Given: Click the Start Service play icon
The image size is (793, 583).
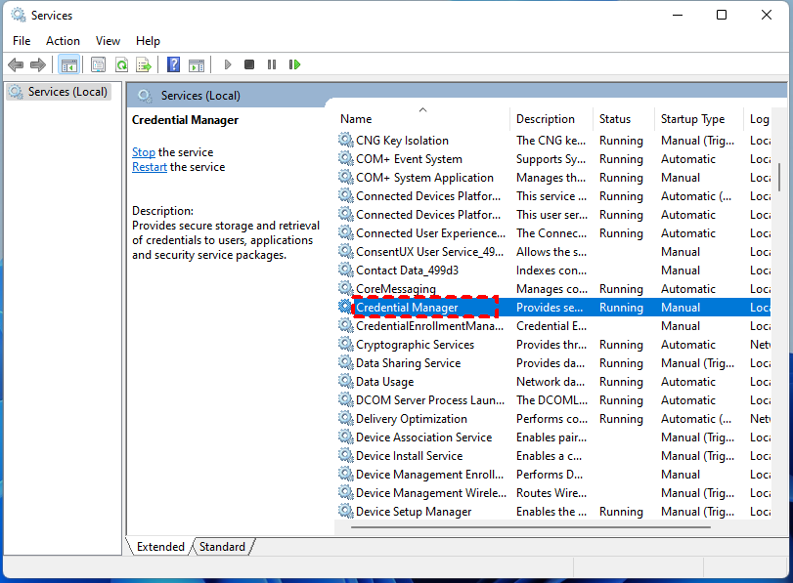Looking at the screenshot, I should [228, 64].
